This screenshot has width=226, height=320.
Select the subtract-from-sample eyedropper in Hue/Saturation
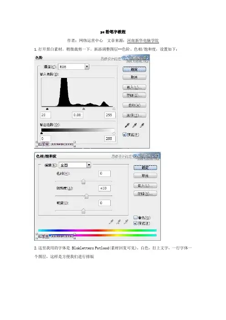coord(126,222)
